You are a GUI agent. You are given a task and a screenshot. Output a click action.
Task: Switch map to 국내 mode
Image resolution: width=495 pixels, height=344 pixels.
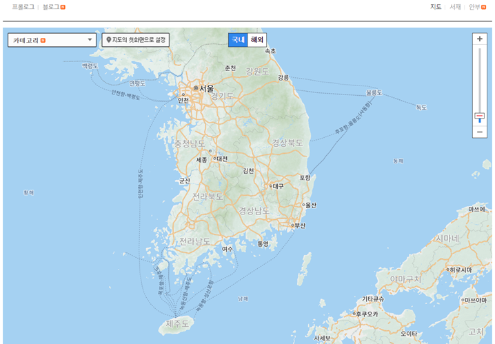(x=238, y=39)
